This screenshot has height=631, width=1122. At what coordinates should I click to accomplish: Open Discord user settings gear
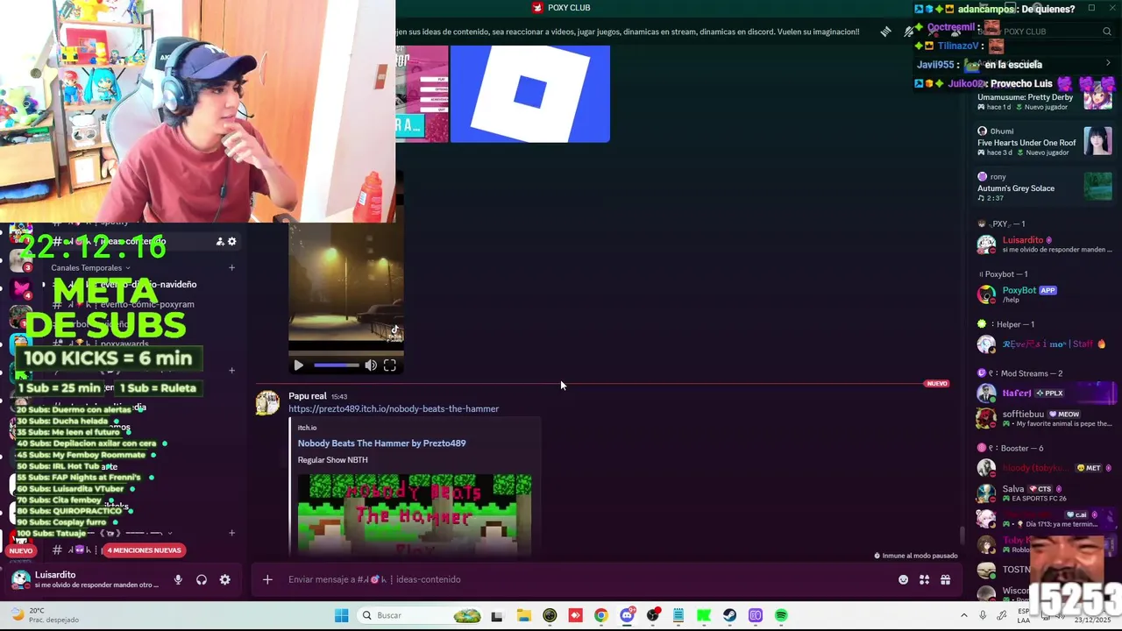tap(225, 579)
